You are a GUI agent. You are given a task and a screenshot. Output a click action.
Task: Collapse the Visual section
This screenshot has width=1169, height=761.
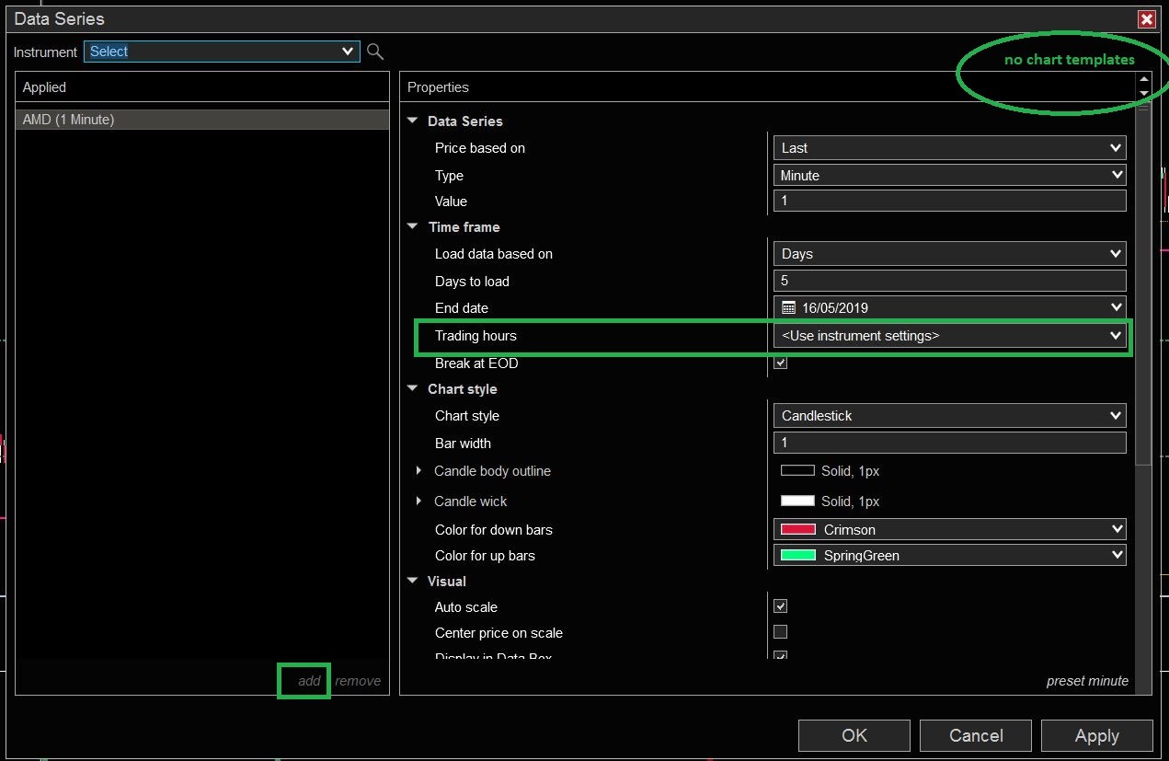click(x=413, y=581)
